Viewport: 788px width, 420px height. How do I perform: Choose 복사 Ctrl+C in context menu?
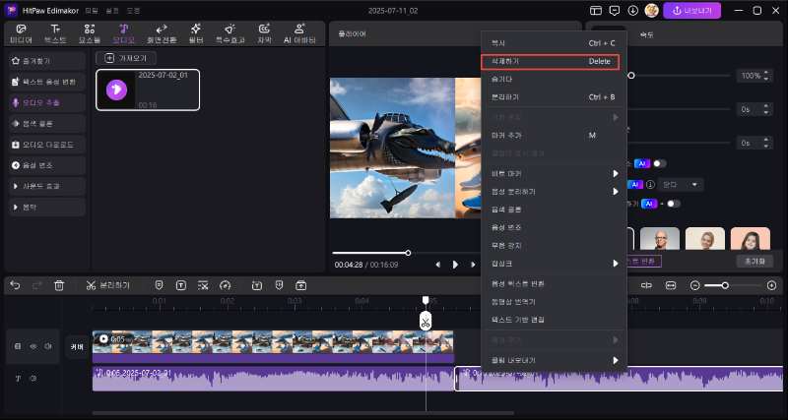pyautogui.click(x=554, y=43)
